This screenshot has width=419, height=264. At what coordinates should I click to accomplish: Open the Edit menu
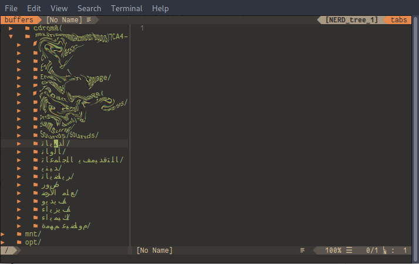(33, 9)
